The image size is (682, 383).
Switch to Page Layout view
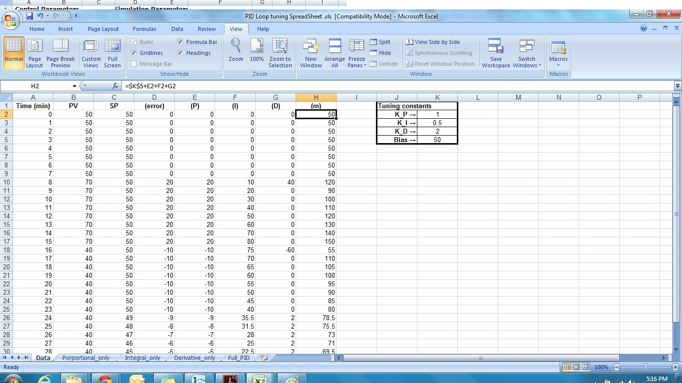tap(34, 53)
